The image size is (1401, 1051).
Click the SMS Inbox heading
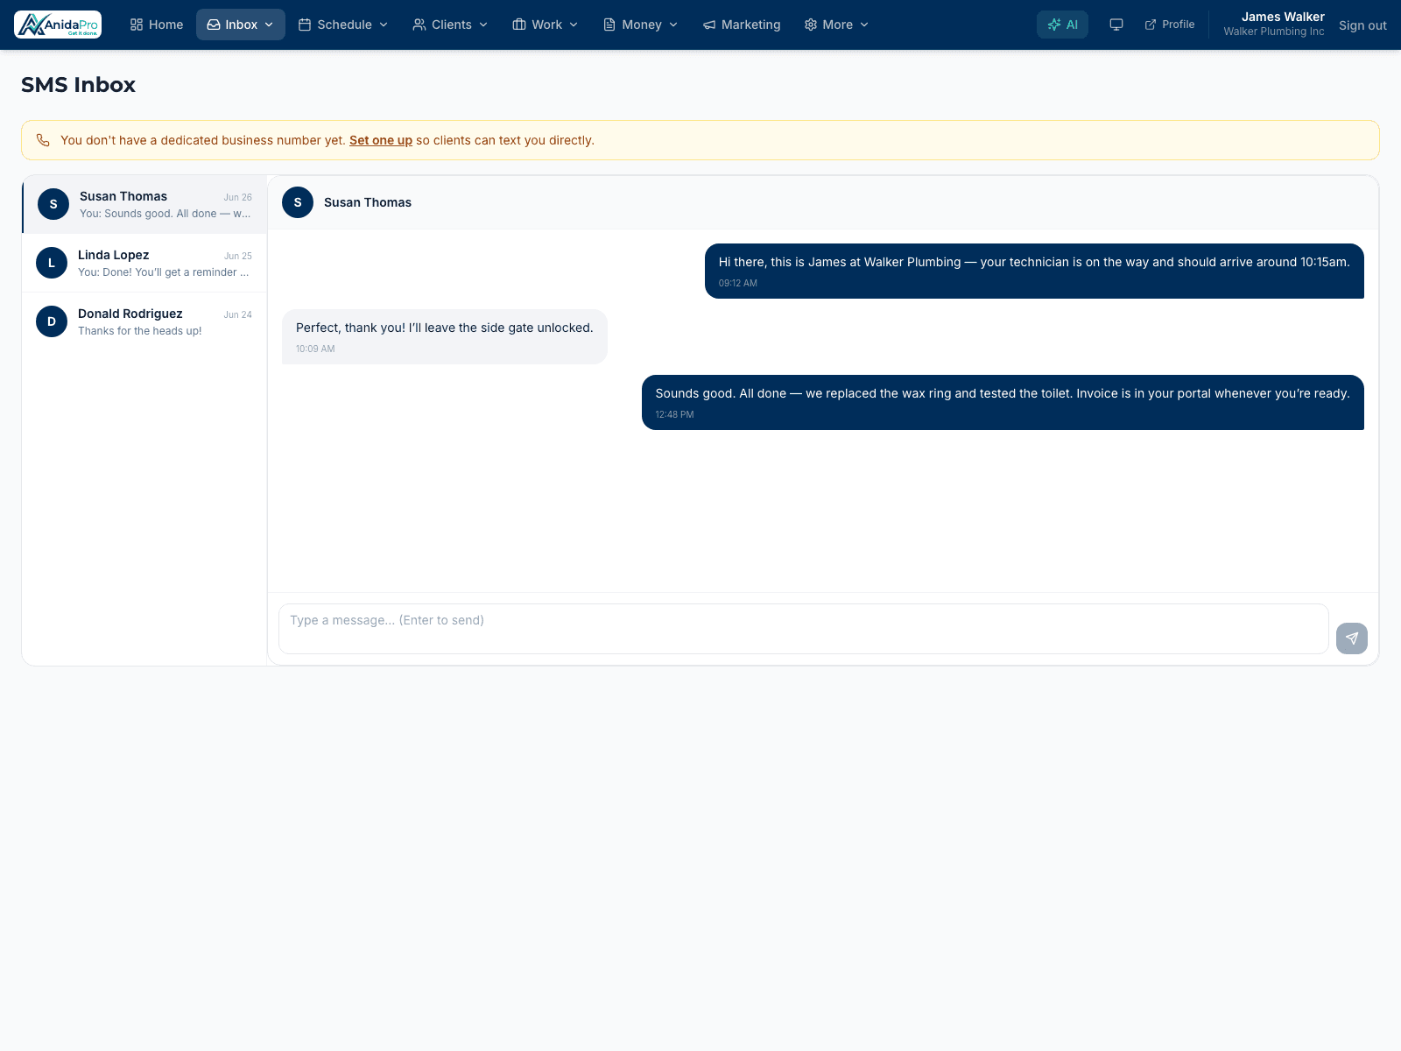pyautogui.click(x=78, y=85)
